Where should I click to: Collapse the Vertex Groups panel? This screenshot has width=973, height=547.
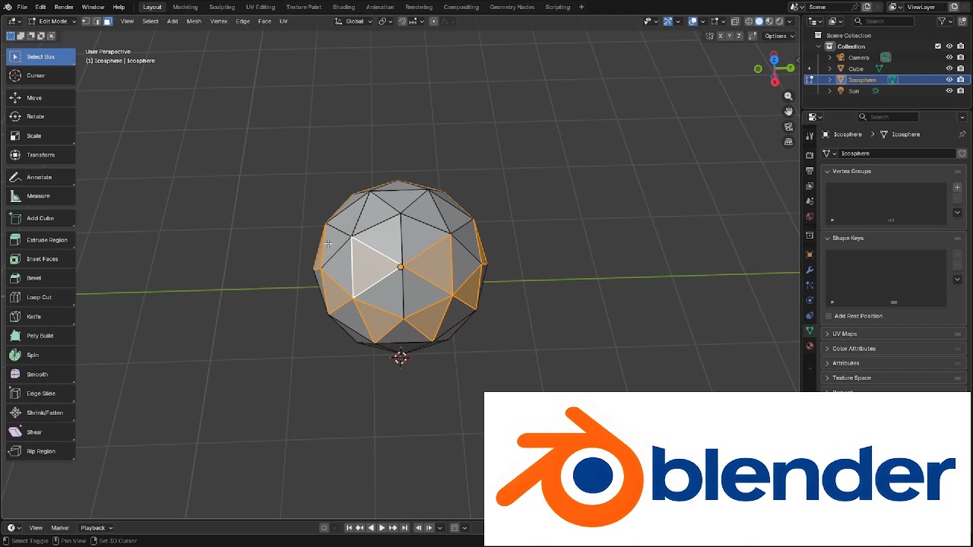(x=892, y=171)
